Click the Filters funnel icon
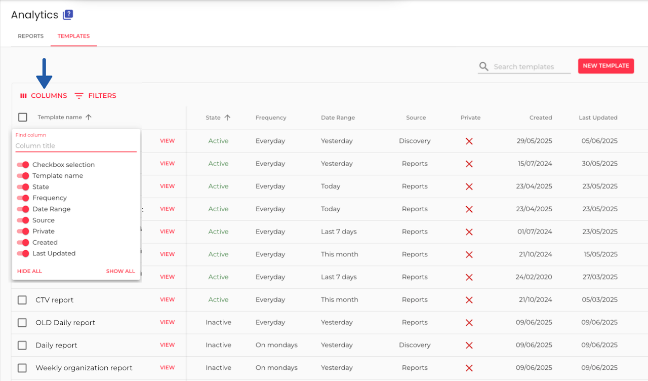Viewport: 648px width, 381px height. point(79,96)
